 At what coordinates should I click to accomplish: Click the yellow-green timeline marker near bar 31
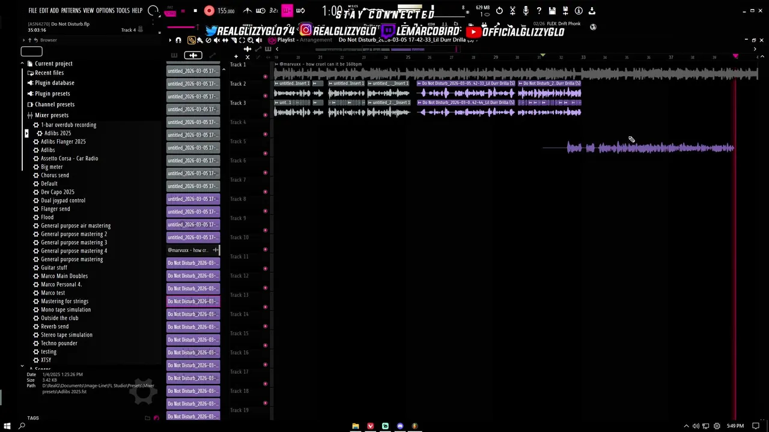pyautogui.click(x=543, y=55)
